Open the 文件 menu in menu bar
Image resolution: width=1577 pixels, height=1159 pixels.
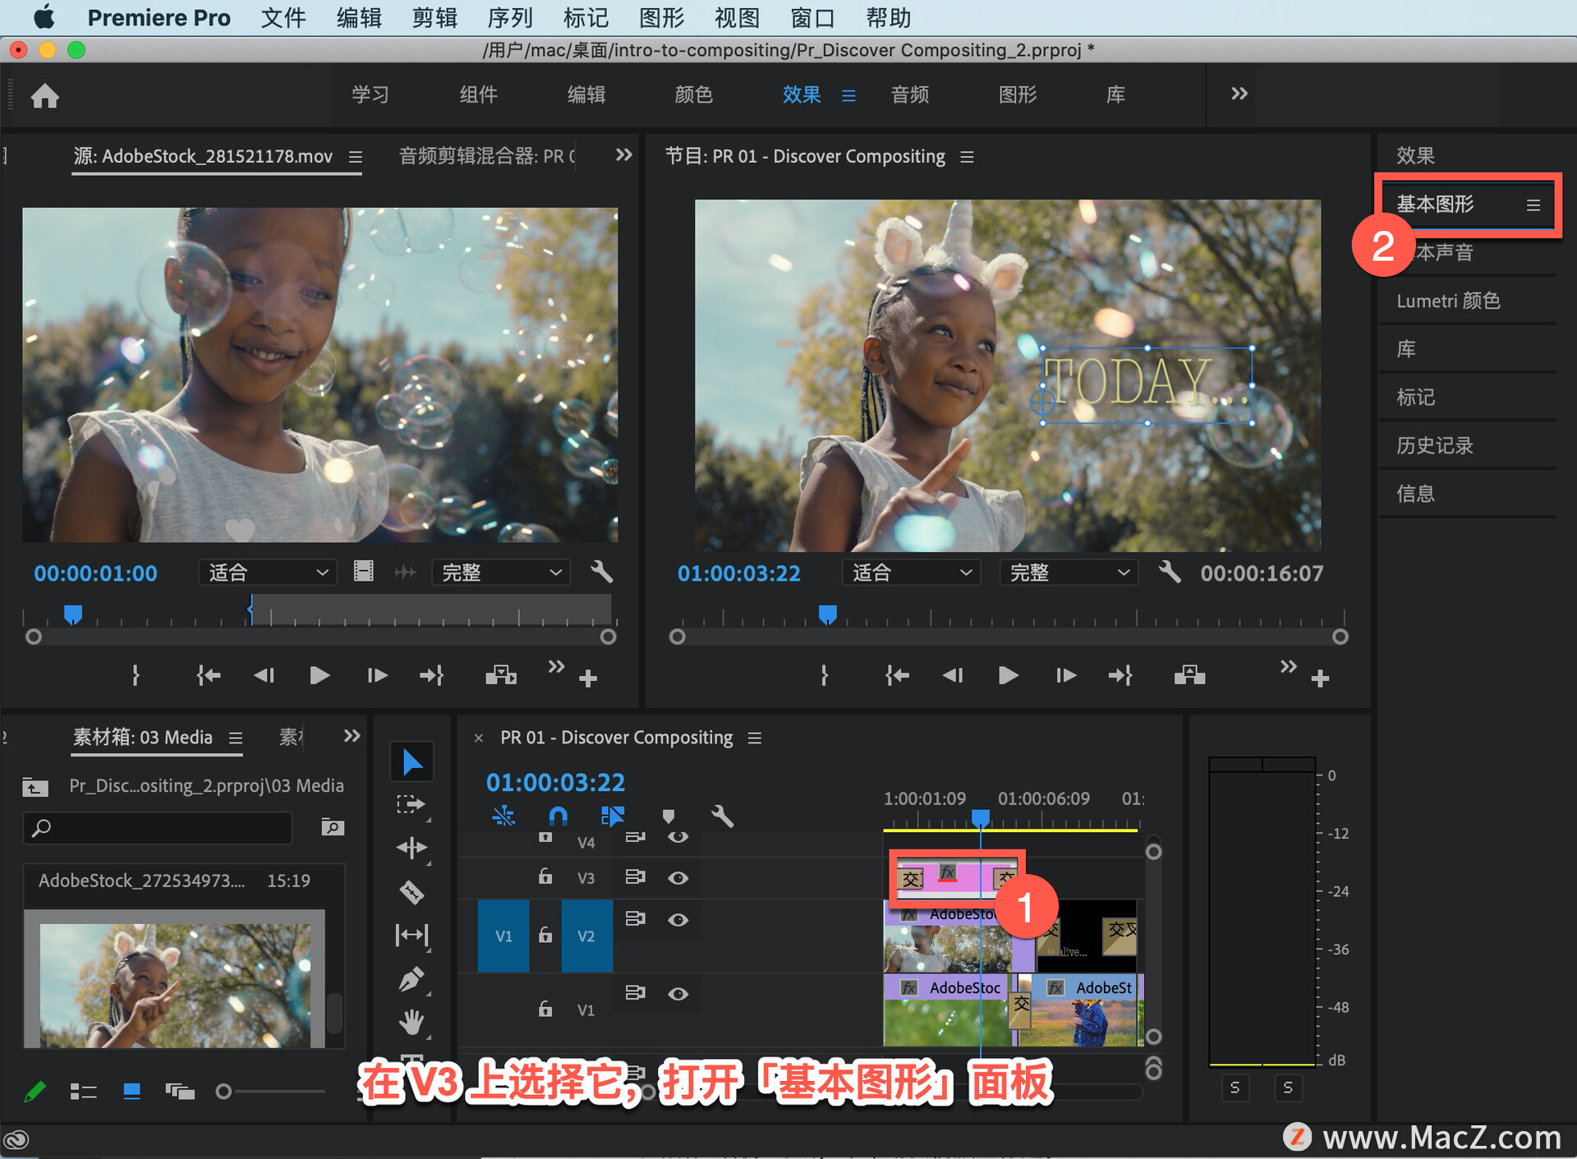283,17
